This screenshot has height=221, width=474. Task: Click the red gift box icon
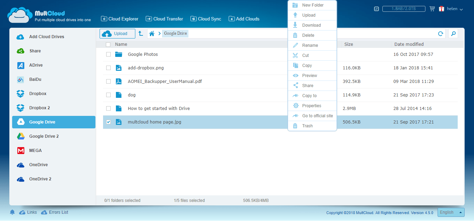(x=441, y=9)
